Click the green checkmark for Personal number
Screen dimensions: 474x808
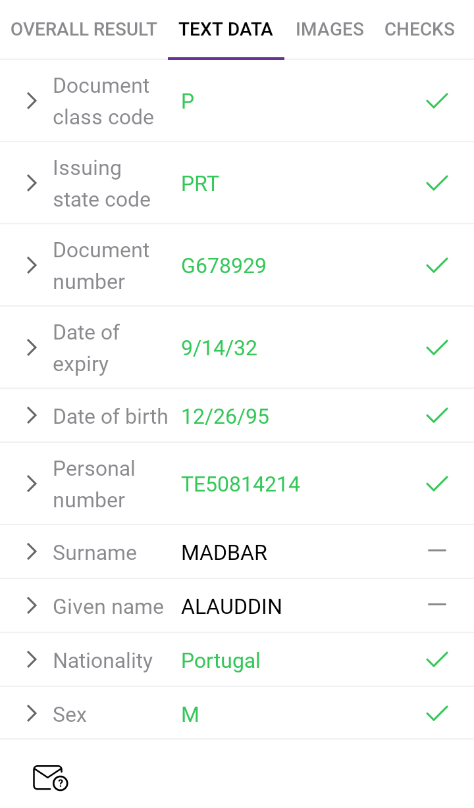pyautogui.click(x=436, y=484)
